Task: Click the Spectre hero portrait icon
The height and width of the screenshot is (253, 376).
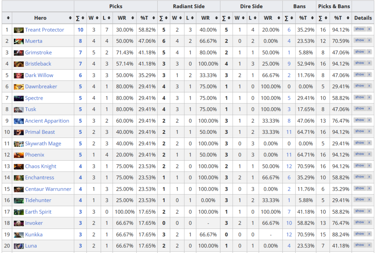Action: tap(19, 98)
